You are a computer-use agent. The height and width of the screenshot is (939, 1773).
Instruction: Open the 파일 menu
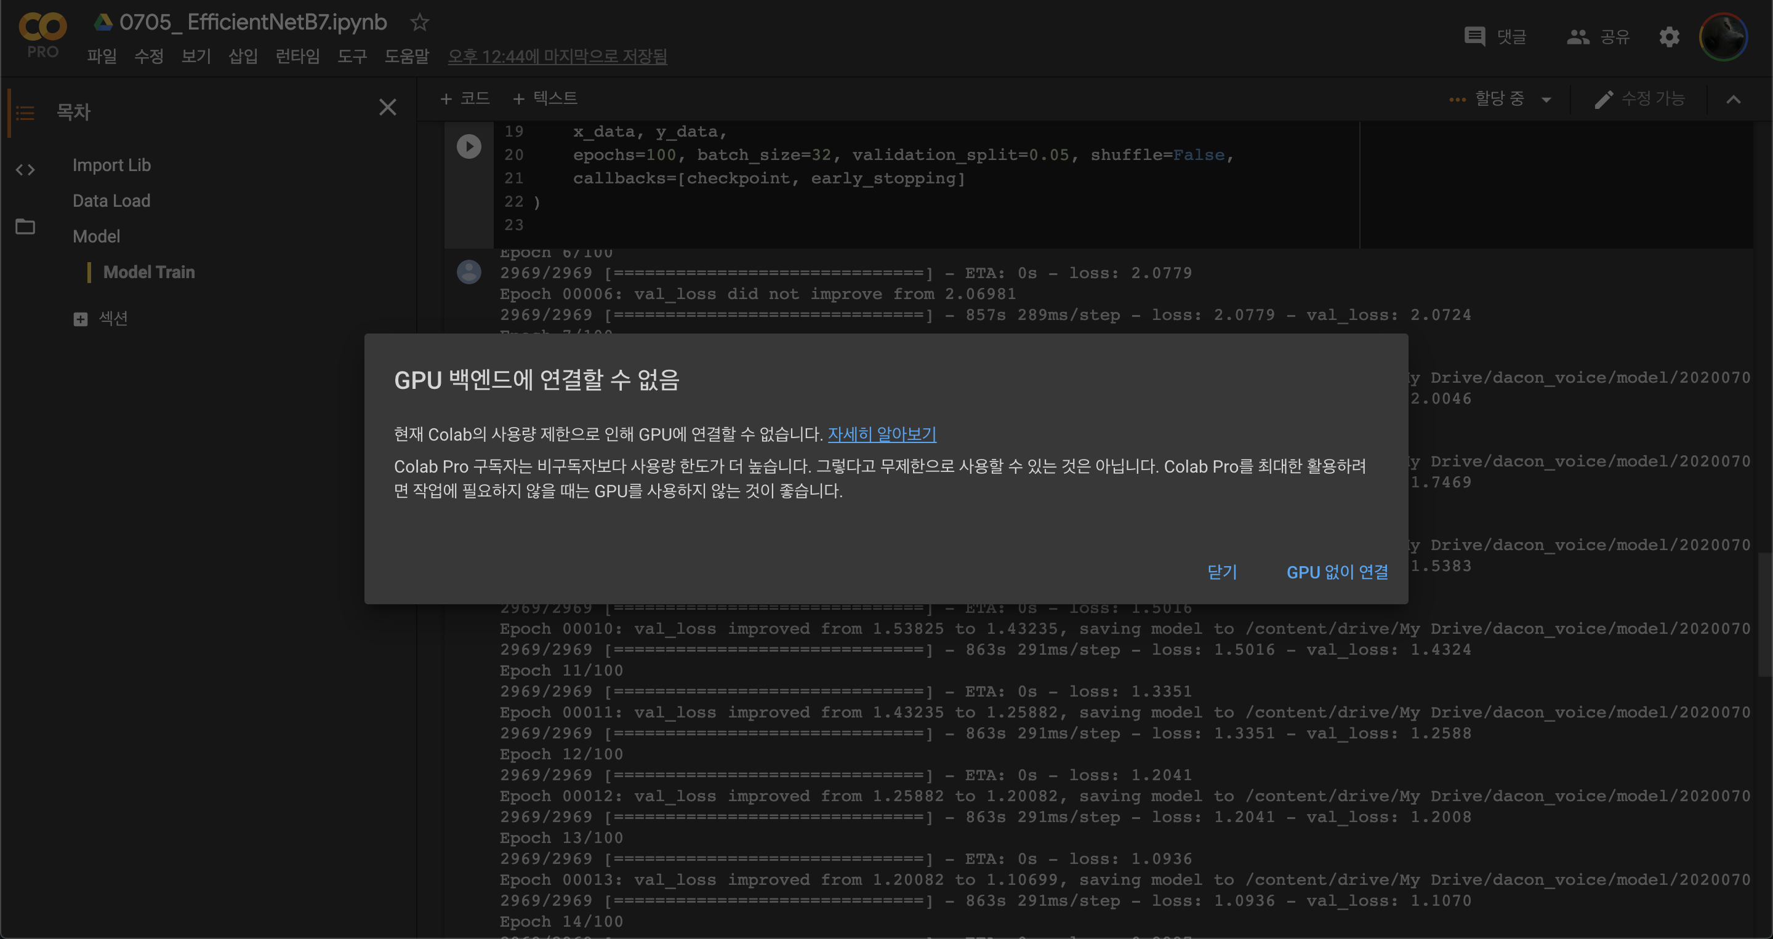pos(102,57)
